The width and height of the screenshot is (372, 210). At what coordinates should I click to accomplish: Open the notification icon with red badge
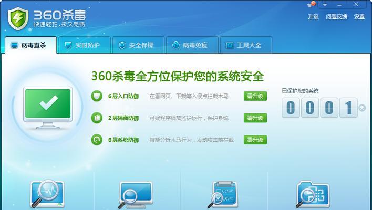coord(311,5)
